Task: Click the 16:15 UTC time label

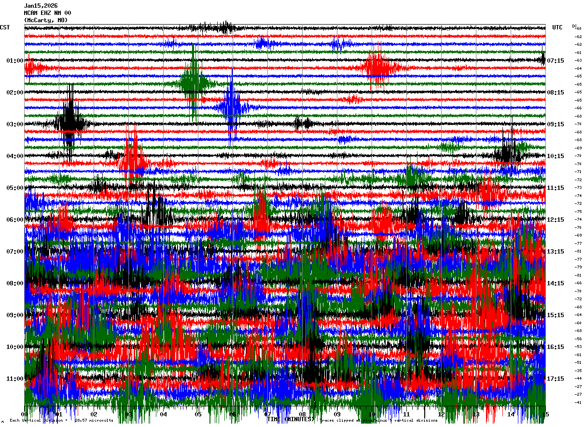Action: (556, 347)
